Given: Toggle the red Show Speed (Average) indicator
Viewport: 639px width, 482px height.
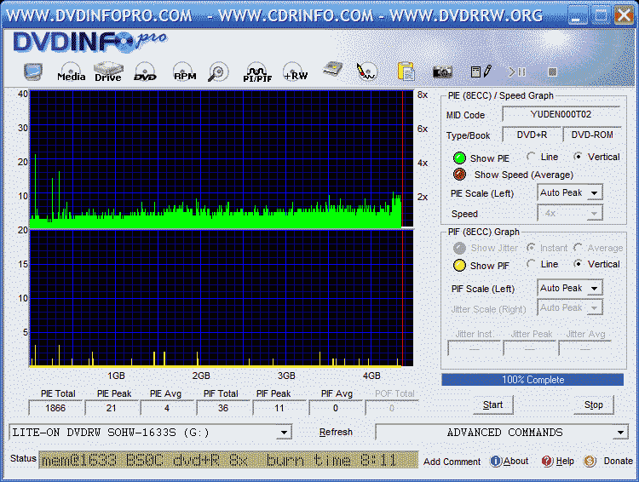Looking at the screenshot, I should point(460,175).
